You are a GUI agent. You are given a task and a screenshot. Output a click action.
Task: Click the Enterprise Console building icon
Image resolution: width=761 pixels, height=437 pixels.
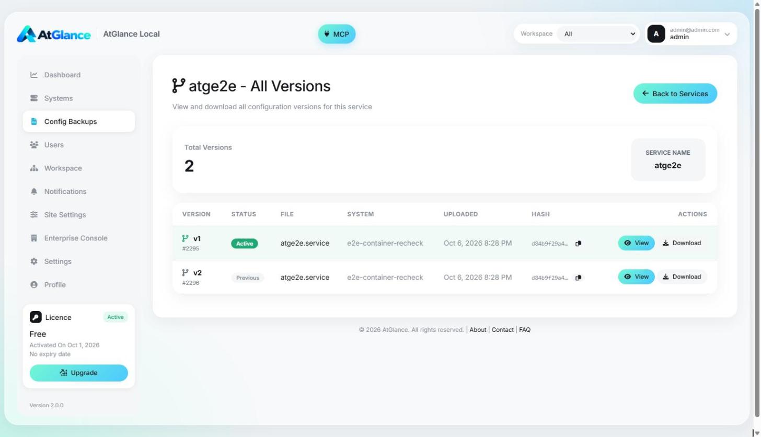click(x=34, y=238)
